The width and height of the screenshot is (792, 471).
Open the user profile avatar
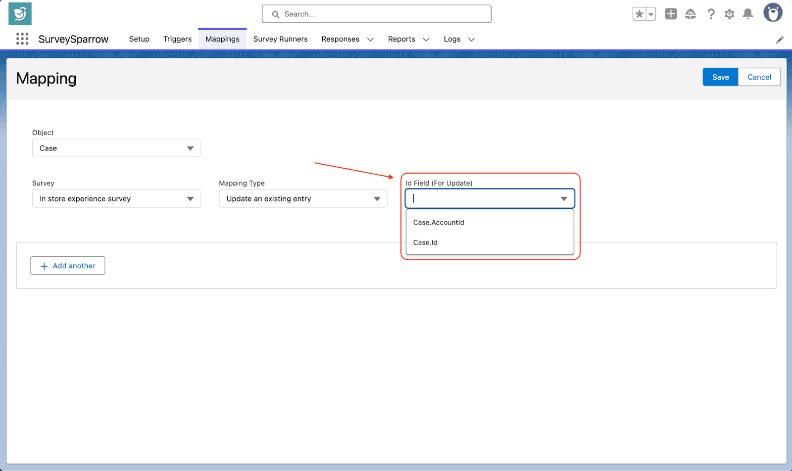pos(772,13)
